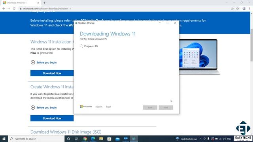Open File Explorer from the taskbar

[x=101, y=138]
